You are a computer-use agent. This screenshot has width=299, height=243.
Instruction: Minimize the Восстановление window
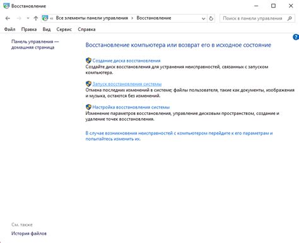point(256,6)
